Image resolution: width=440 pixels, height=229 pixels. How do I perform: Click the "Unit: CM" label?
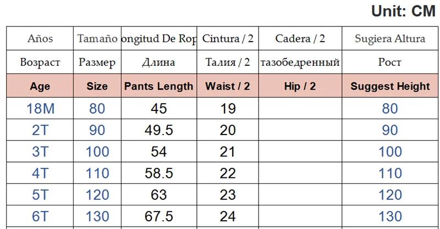point(403,11)
